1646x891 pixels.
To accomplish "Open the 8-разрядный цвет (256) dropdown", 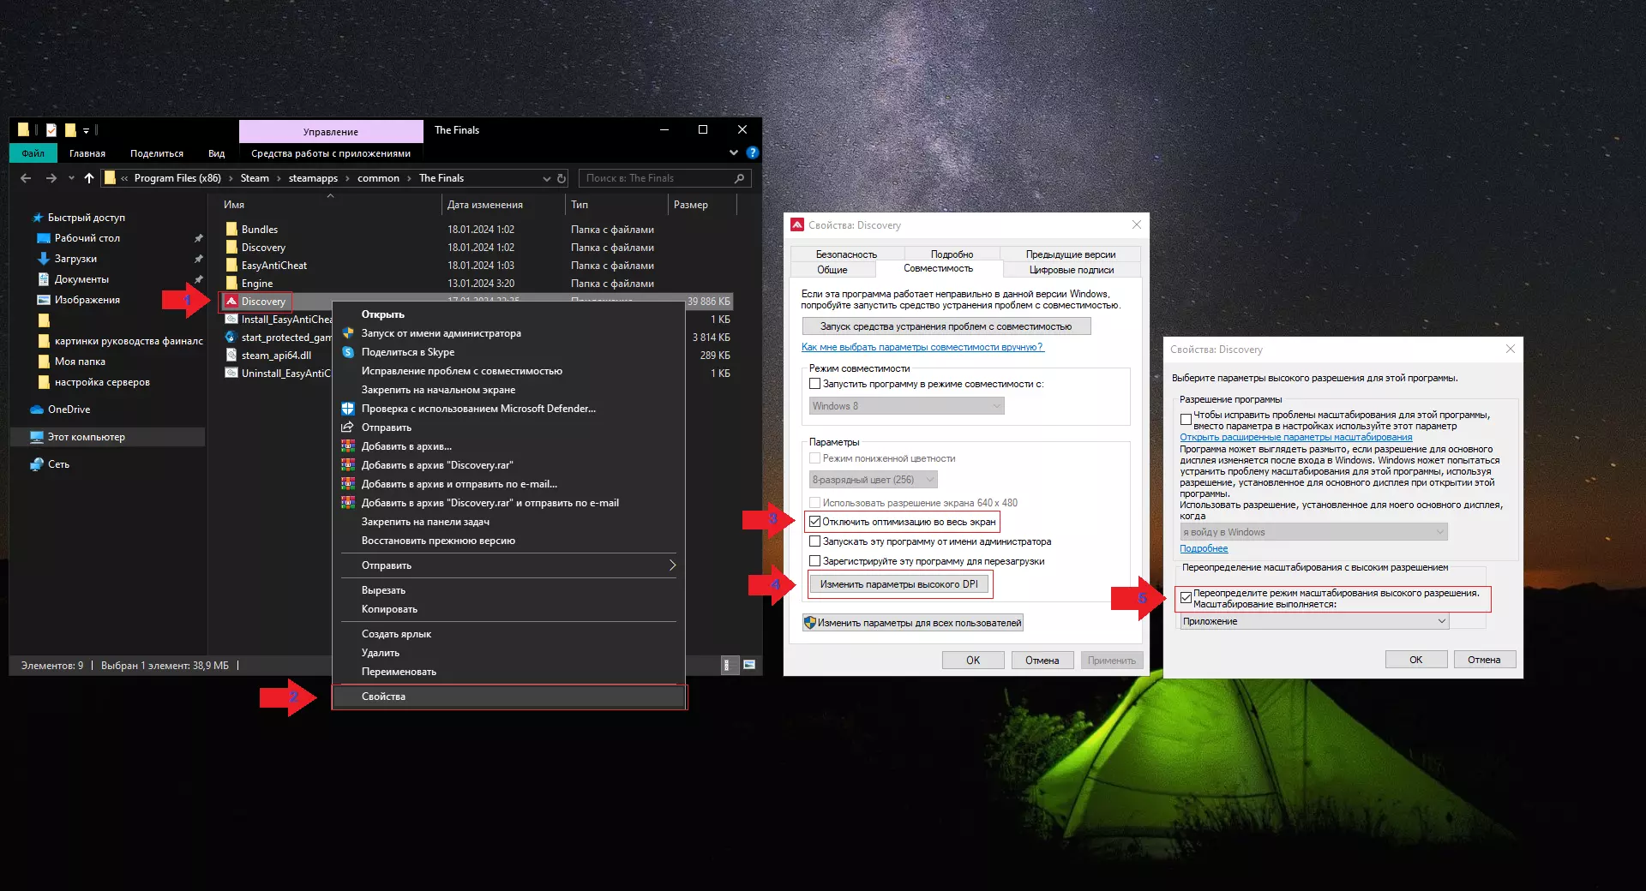I will point(873,480).
